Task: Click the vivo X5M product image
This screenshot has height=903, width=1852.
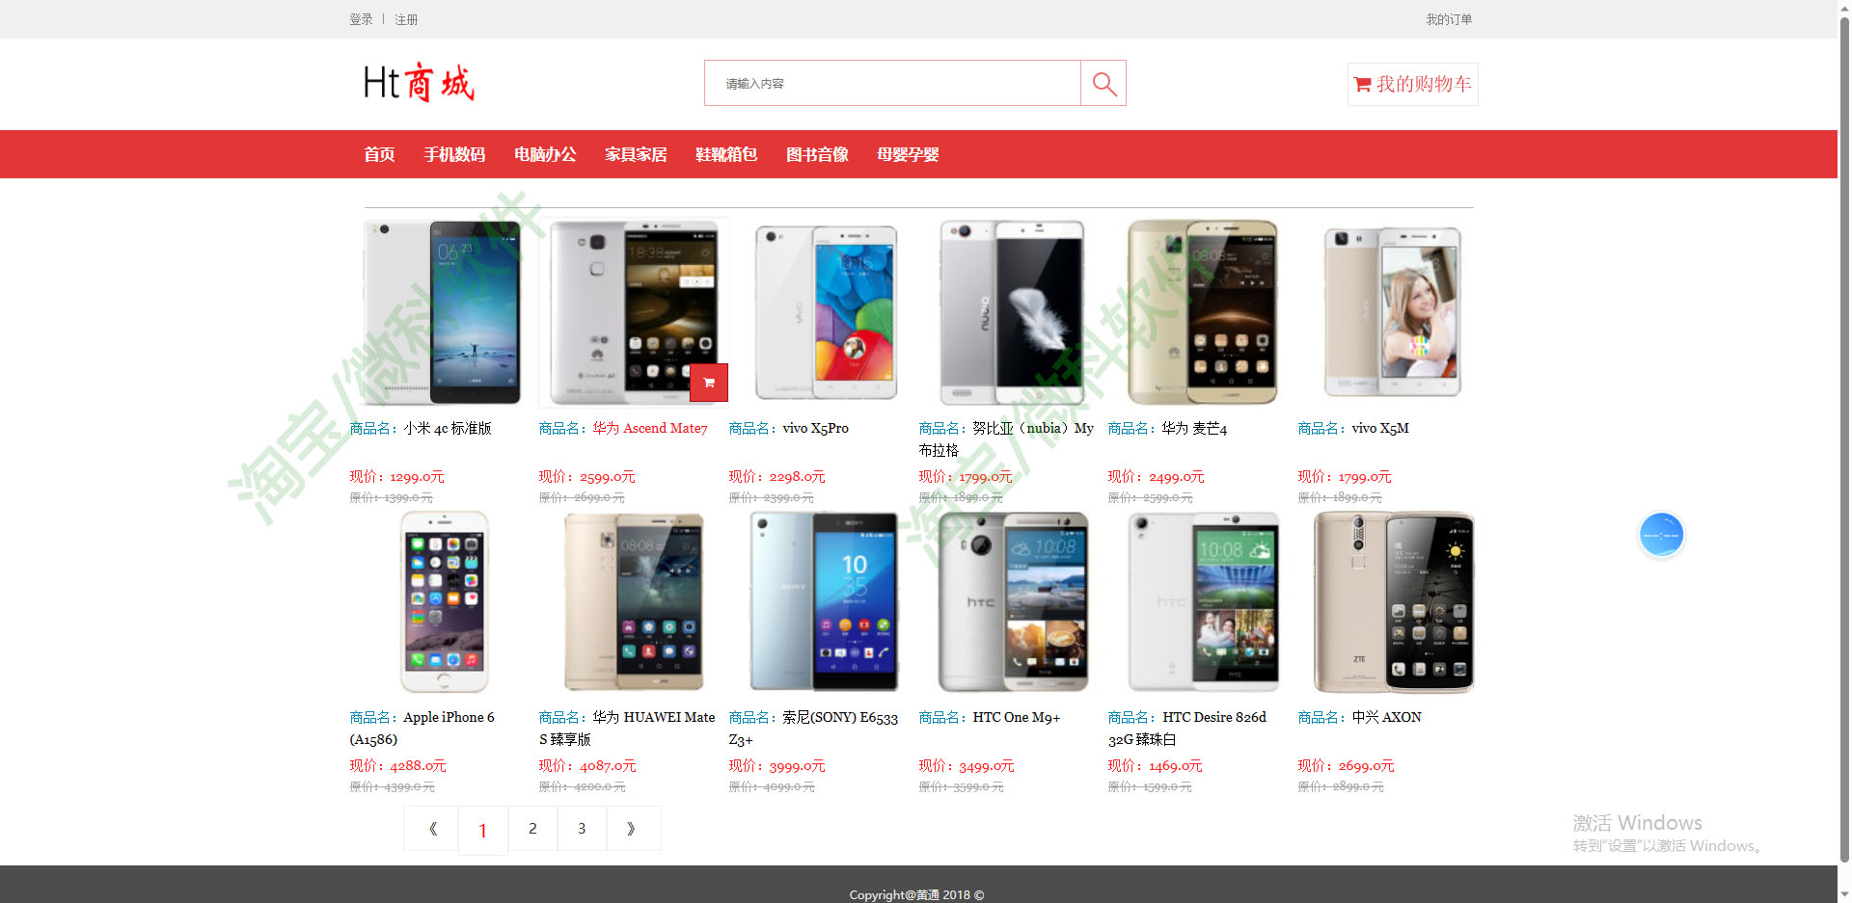Action: pyautogui.click(x=1393, y=312)
